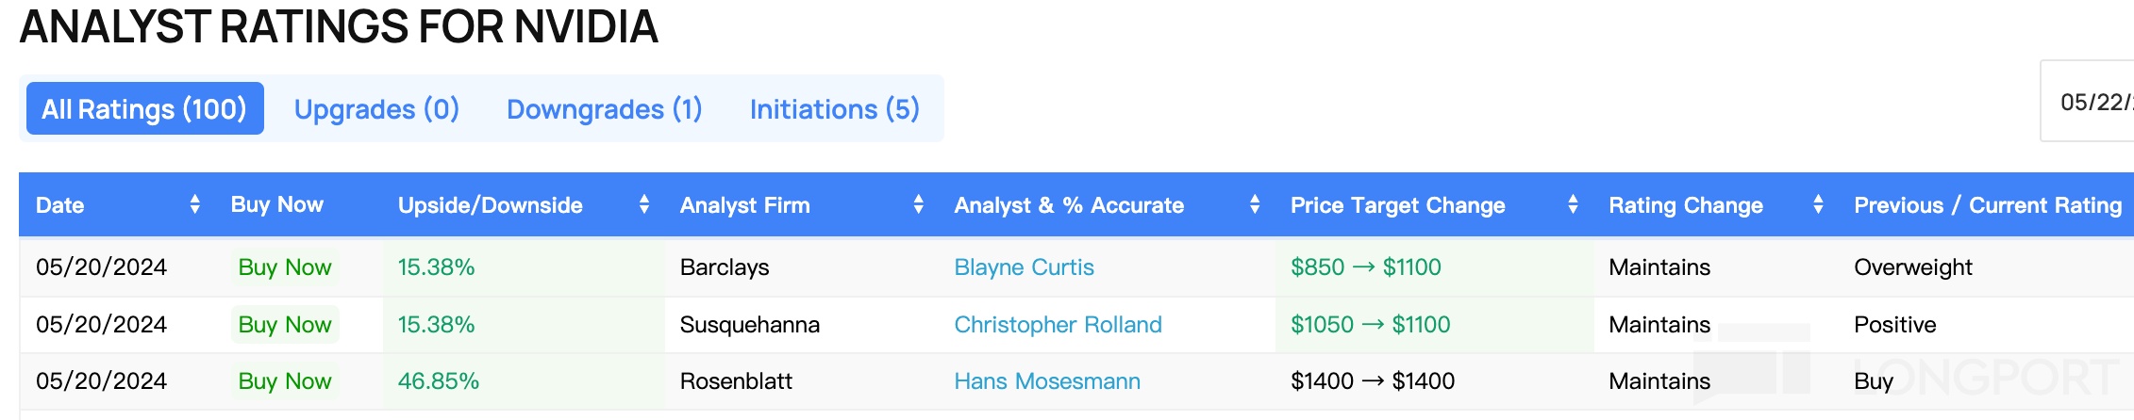Sort table by Date column arrows
This screenshot has width=2134, height=420.
[194, 204]
